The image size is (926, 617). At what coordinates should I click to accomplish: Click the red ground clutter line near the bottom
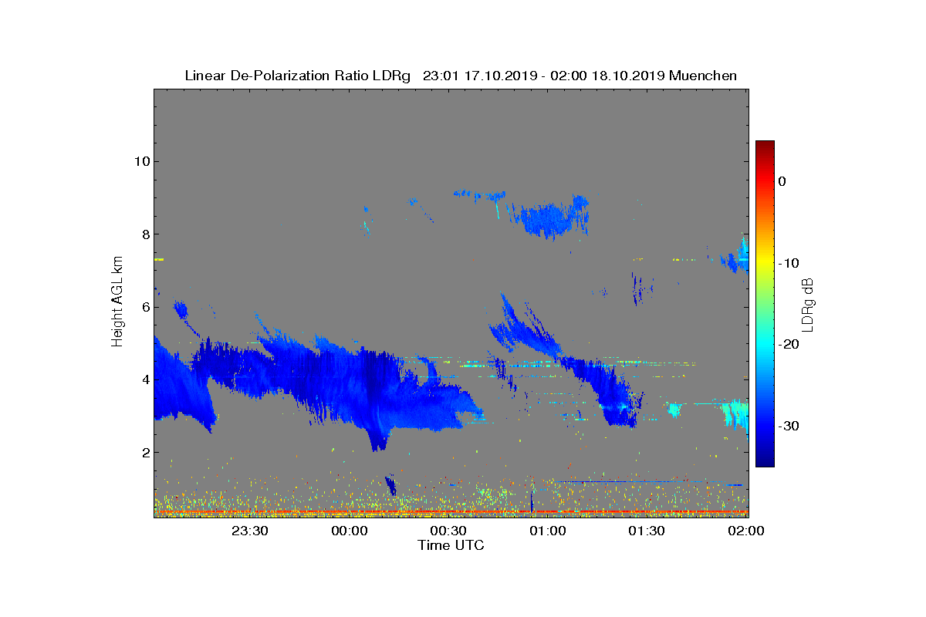(x=451, y=511)
